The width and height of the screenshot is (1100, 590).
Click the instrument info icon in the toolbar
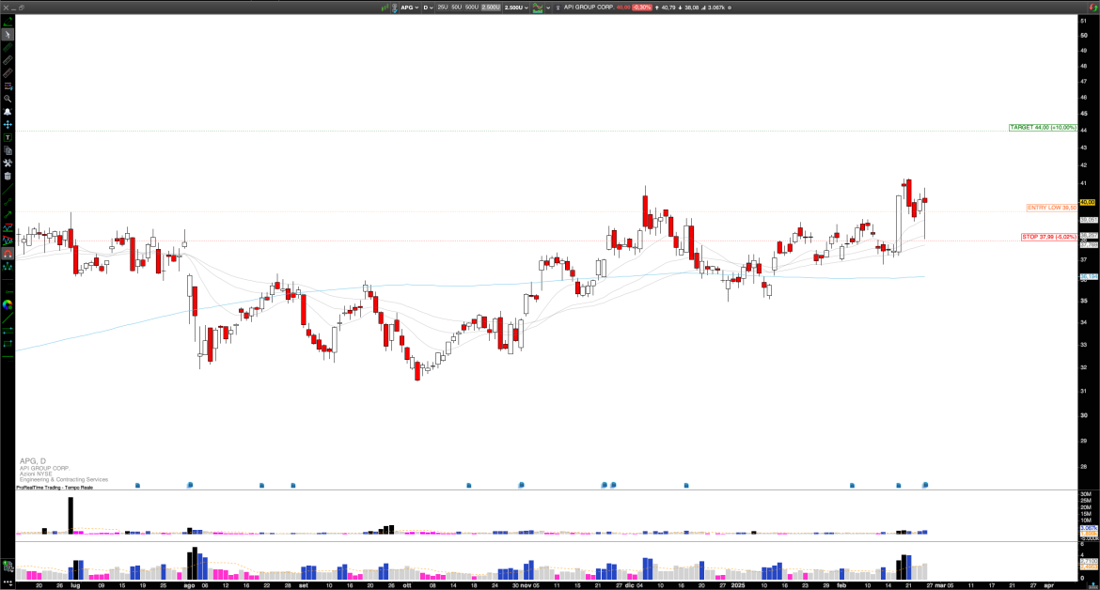pos(558,8)
